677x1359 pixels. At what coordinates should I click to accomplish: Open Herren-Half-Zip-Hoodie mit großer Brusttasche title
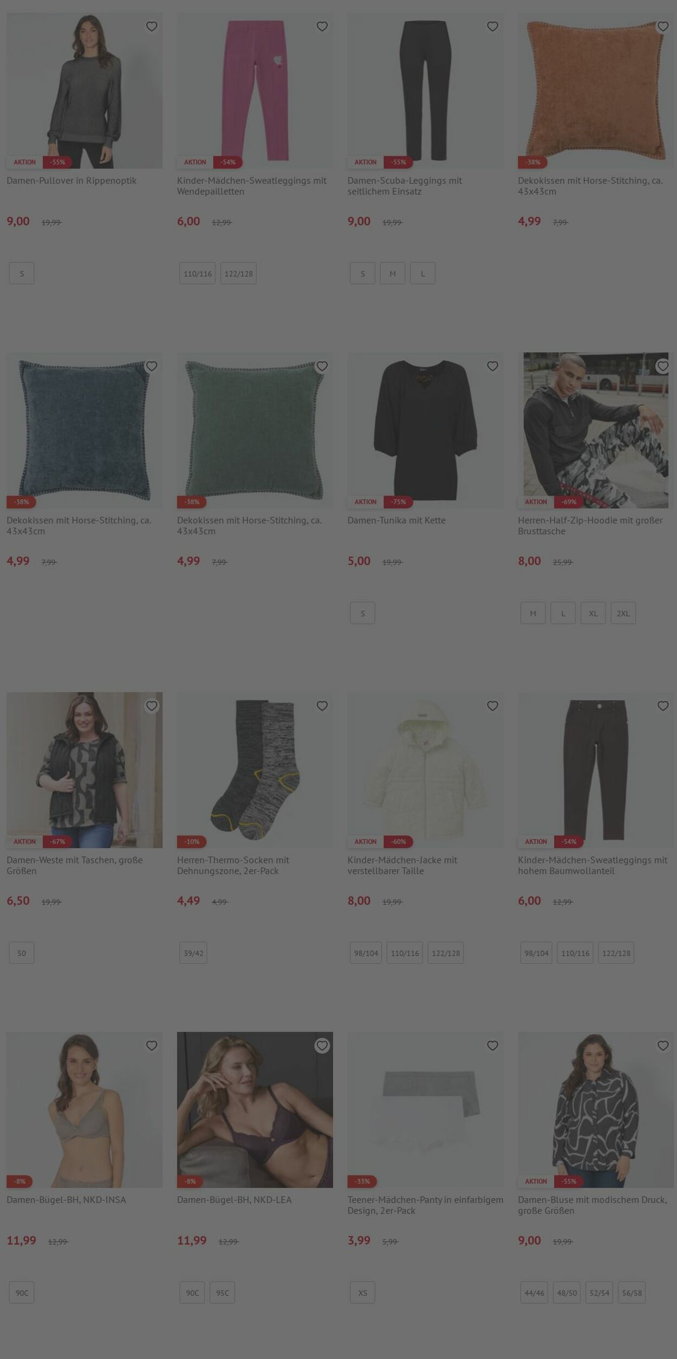tap(590, 525)
